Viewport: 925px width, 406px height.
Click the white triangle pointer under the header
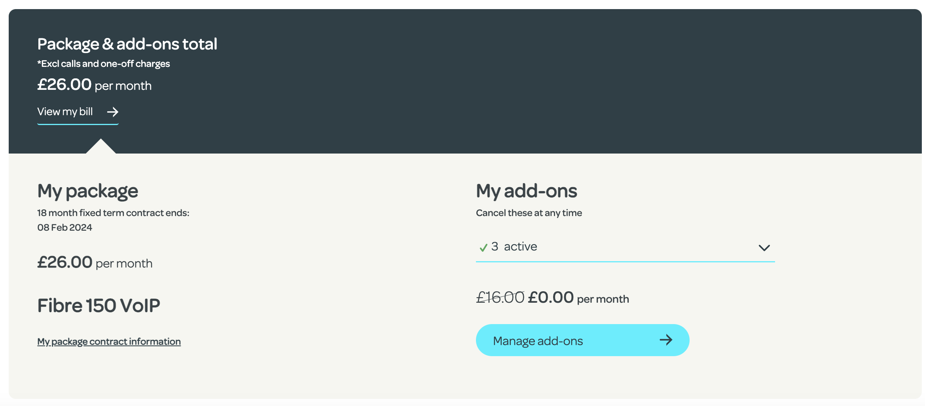click(x=101, y=147)
